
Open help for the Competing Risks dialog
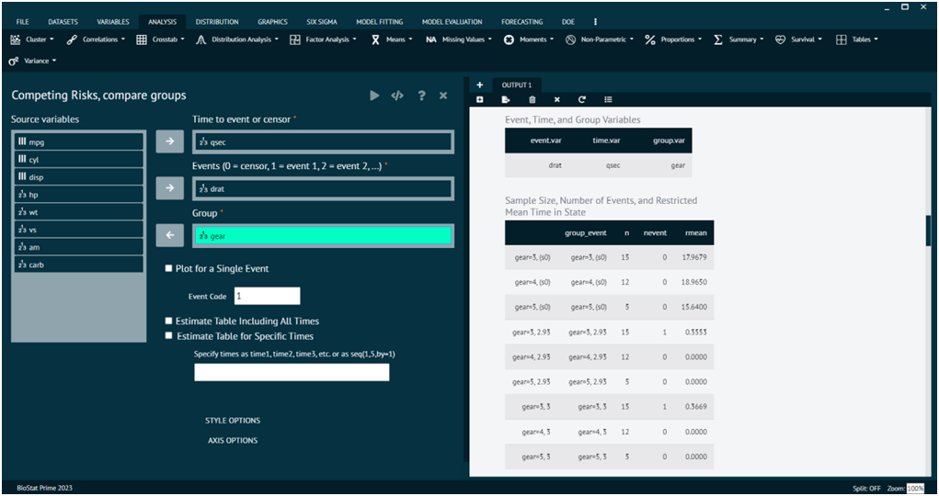tap(421, 96)
